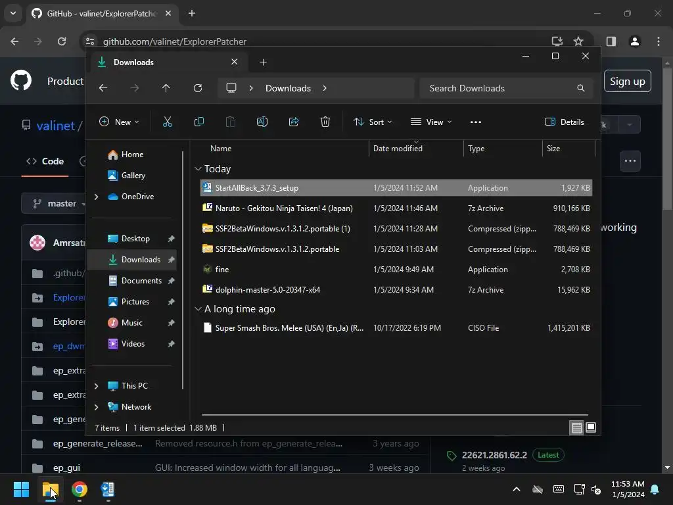673x505 pixels.
Task: Click the chevron after Downloads in address bar
Action: 325,88
